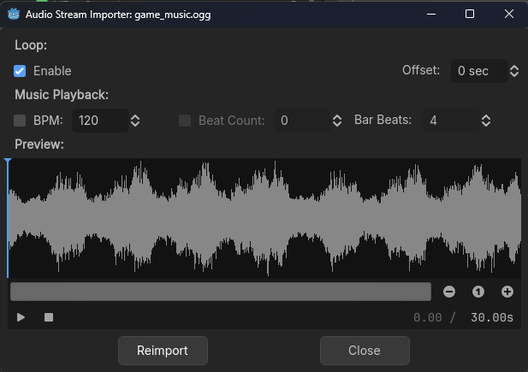This screenshot has width=528, height=372.
Task: Change BPM using its stepper arrows
Action: pyautogui.click(x=135, y=121)
